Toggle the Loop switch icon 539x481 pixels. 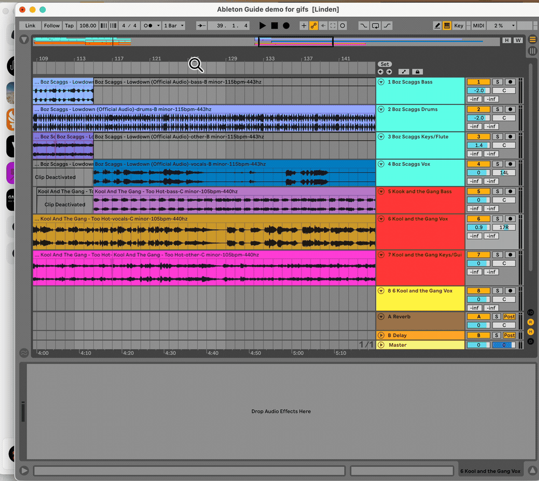375,25
